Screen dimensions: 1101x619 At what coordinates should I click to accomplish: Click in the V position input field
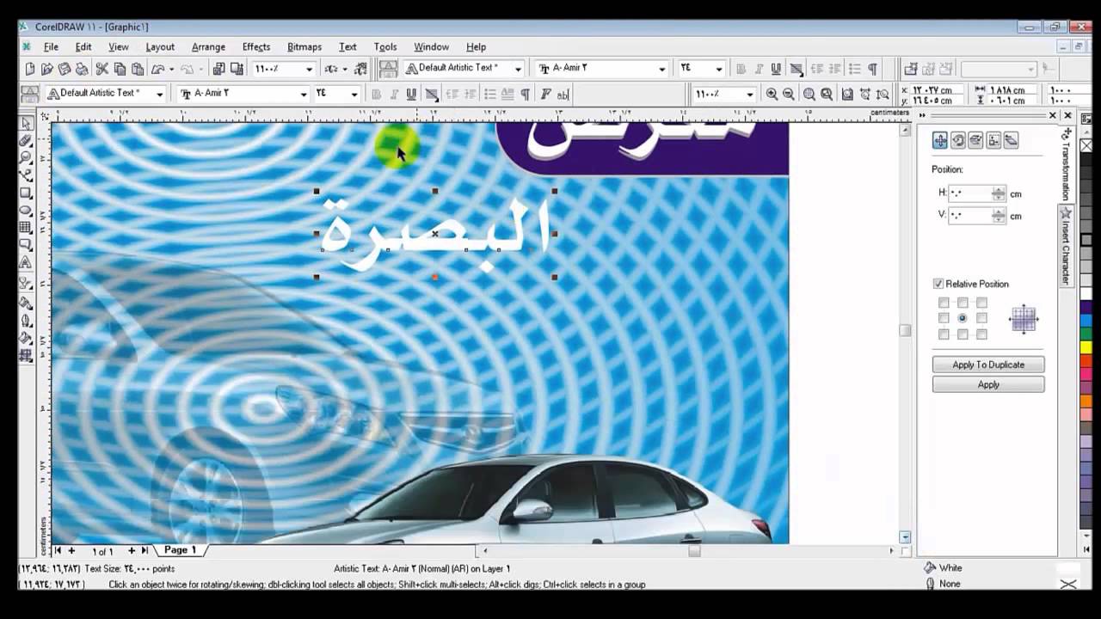(x=969, y=216)
